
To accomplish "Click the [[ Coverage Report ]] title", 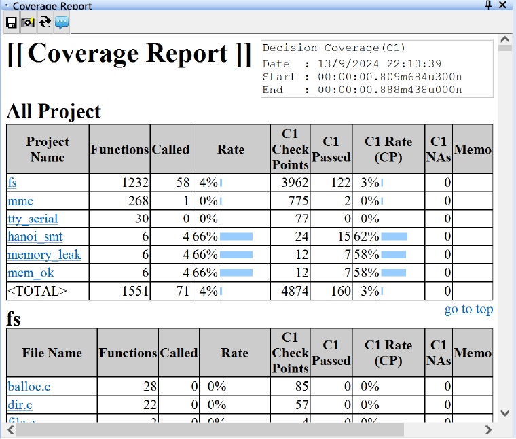I will (129, 54).
